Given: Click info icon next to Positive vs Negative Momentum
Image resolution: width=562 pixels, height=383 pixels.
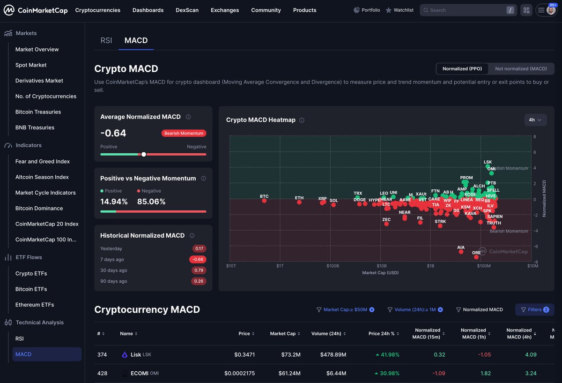Looking at the screenshot, I should (x=203, y=178).
